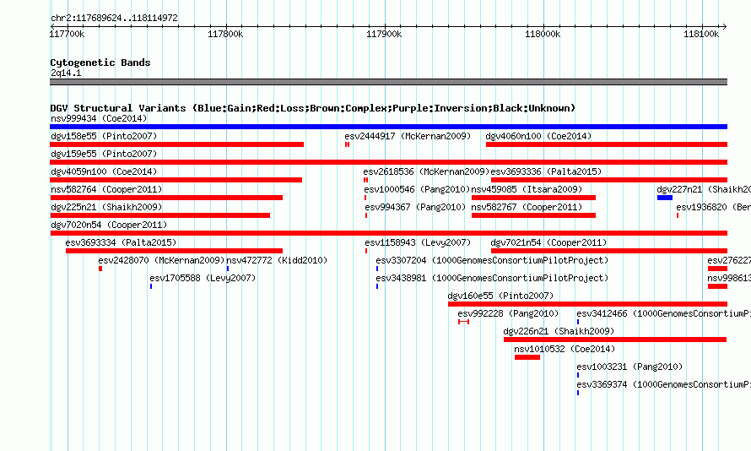This screenshot has width=751, height=451.
Task: Click the nsv999434 (Coe2014) blue gain bar
Action: [388, 127]
